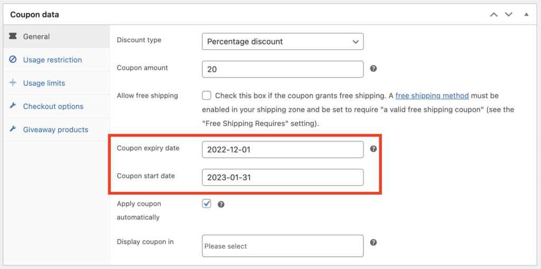The image size is (541, 269).
Task: Click the help icon beside Coupon expiry date
Action: 374,149
